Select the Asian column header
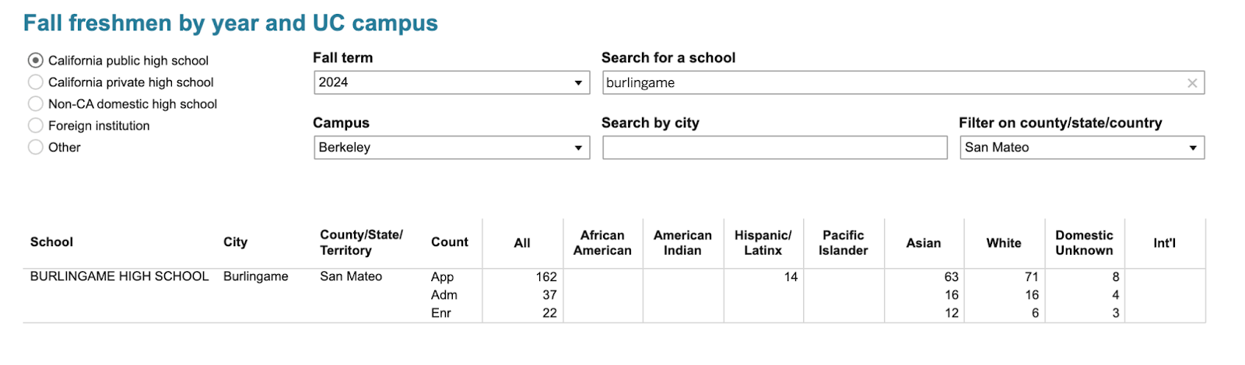The height and width of the screenshot is (365, 1245). 923,243
